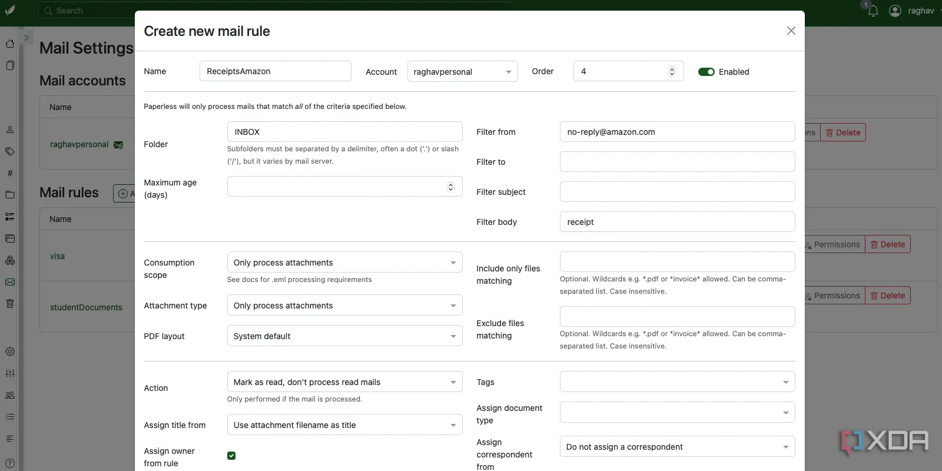Viewport: 942px width, 471px height.
Task: Open Logs text-lines icon in sidebar
Action: 10,439
